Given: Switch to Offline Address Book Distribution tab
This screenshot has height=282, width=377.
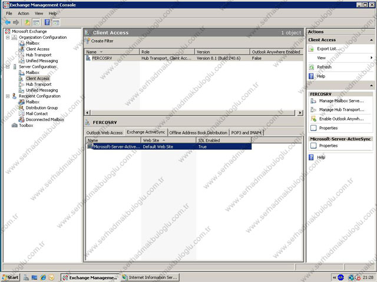Looking at the screenshot, I should coord(198,133).
